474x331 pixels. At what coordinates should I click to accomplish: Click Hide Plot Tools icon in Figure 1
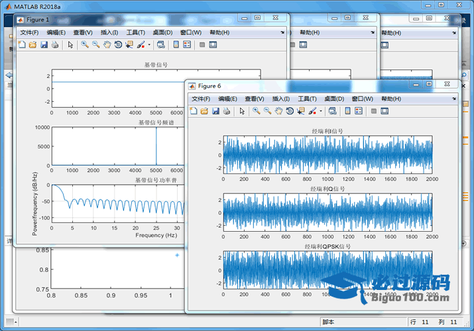pos(202,44)
